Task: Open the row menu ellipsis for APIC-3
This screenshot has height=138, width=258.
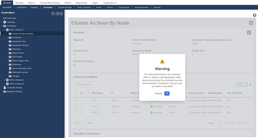Action: [x=248, y=112]
